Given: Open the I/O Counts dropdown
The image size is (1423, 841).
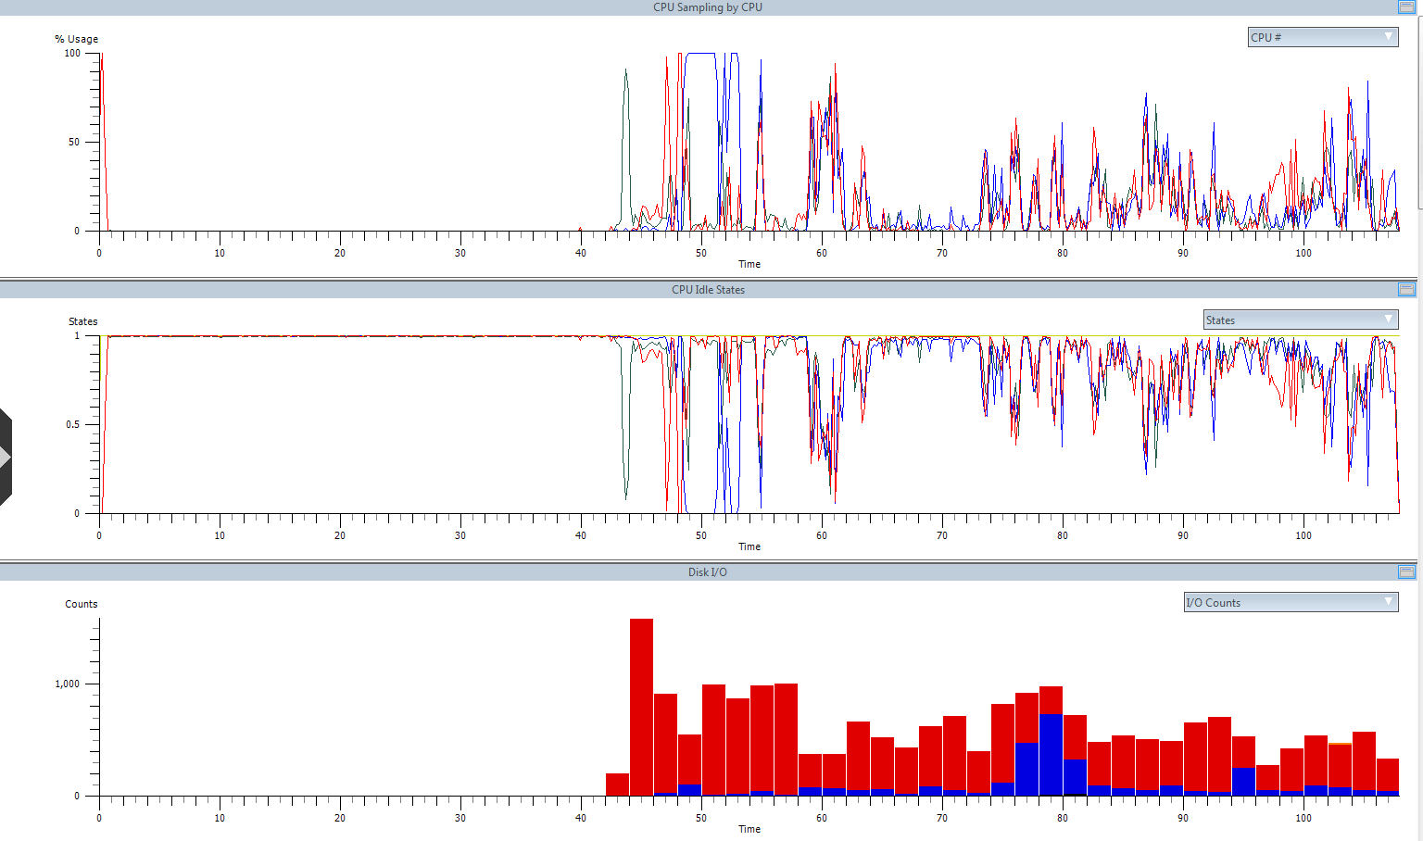Looking at the screenshot, I should click(x=1291, y=602).
